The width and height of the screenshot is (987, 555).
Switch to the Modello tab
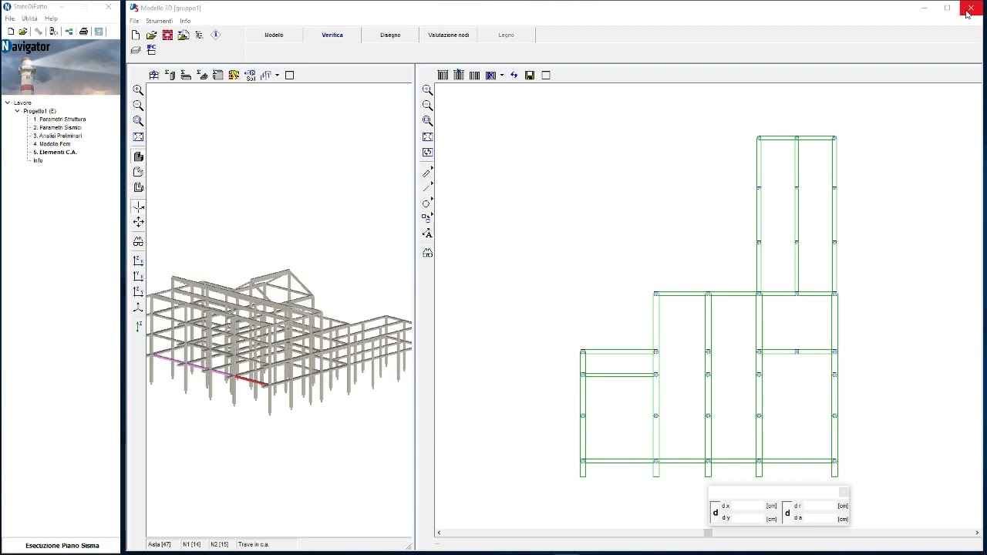tap(274, 35)
